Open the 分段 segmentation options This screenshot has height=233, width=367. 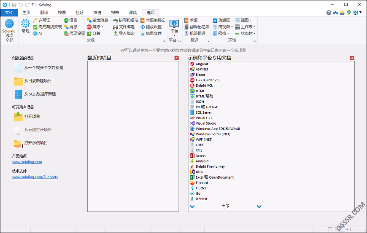tap(93, 33)
